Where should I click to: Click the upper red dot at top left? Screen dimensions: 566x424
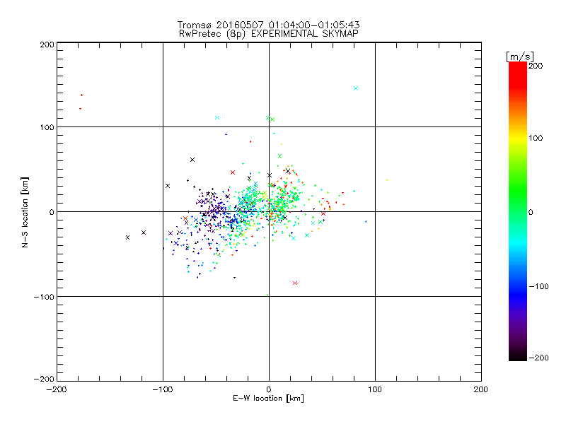[x=82, y=95]
